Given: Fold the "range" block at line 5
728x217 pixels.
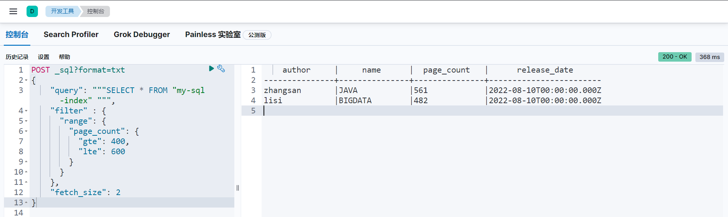Looking at the screenshot, I should [26, 121].
